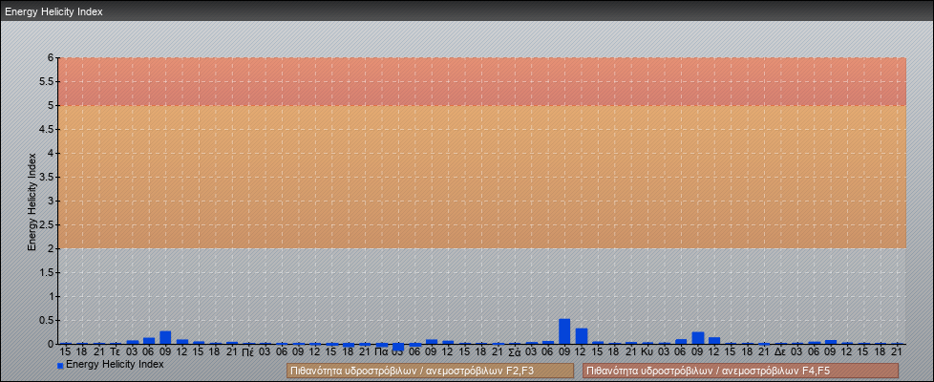Click the y-axis value 3.5 label
The image size is (934, 382).
50,177
